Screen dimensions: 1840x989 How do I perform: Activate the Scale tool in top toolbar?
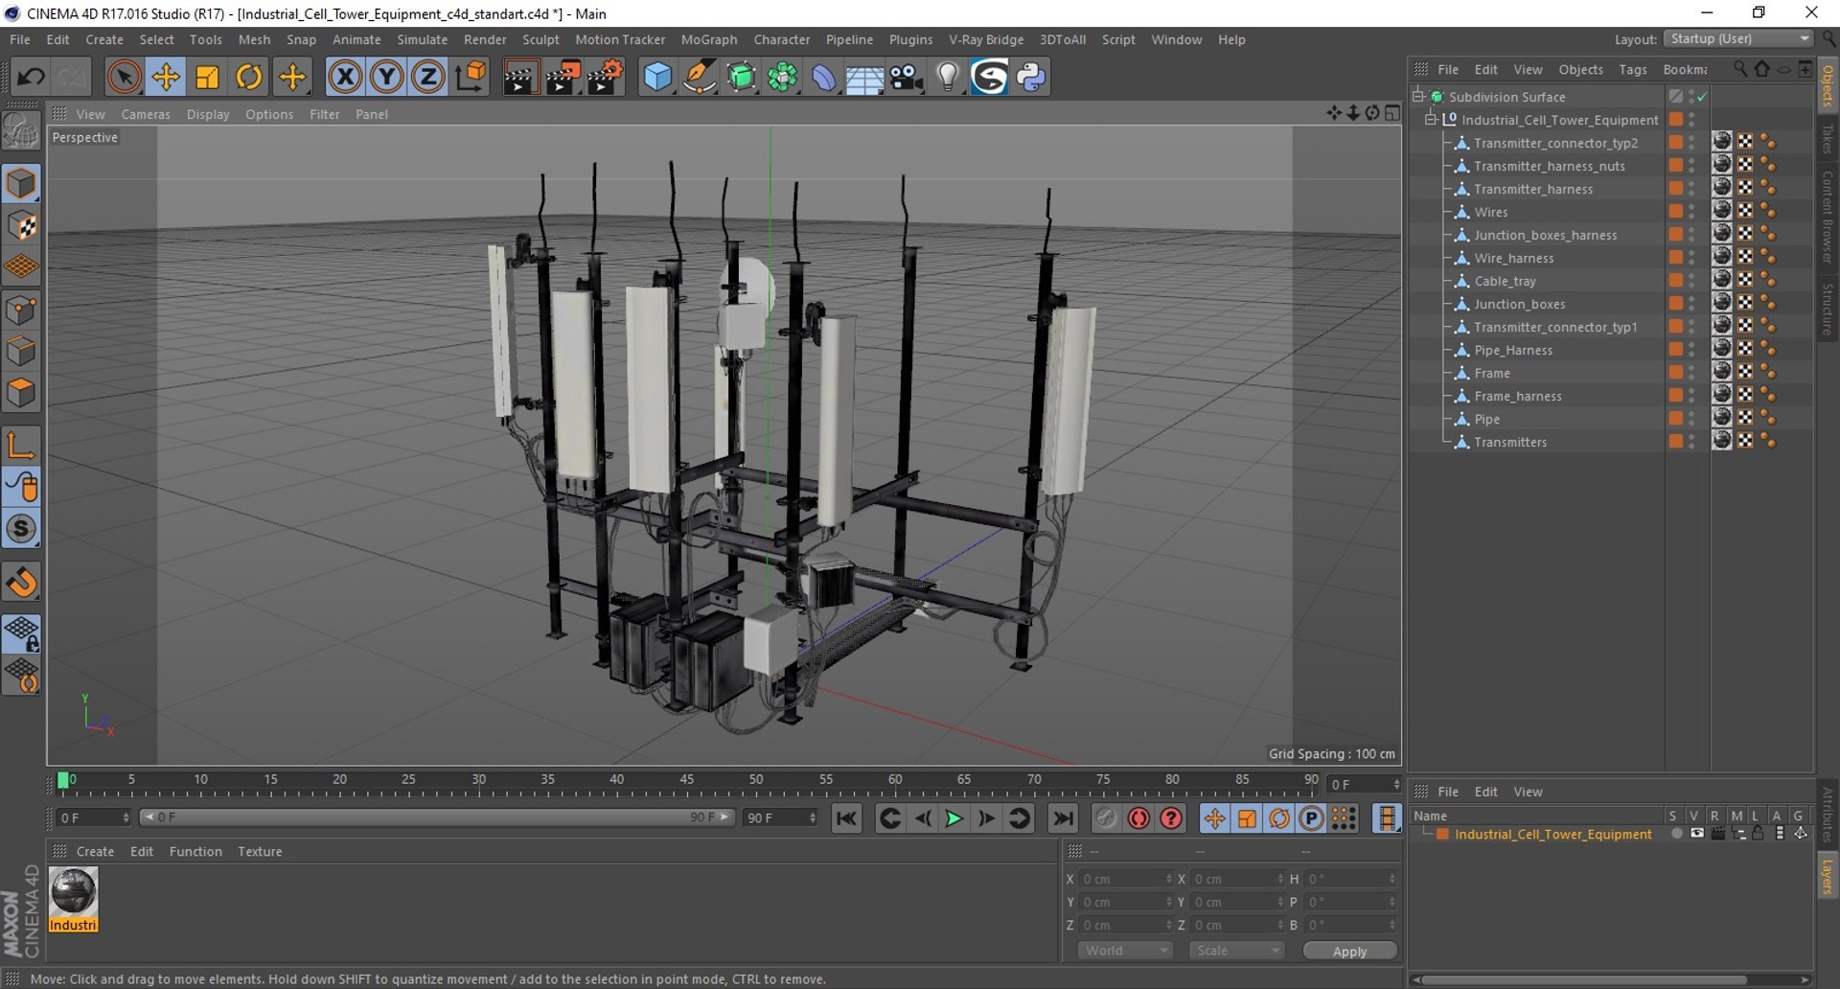tap(207, 77)
